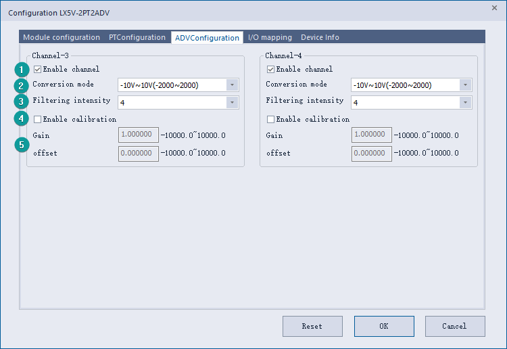507x349 pixels.
Task: Show the Device Info tab
Action: (x=320, y=37)
